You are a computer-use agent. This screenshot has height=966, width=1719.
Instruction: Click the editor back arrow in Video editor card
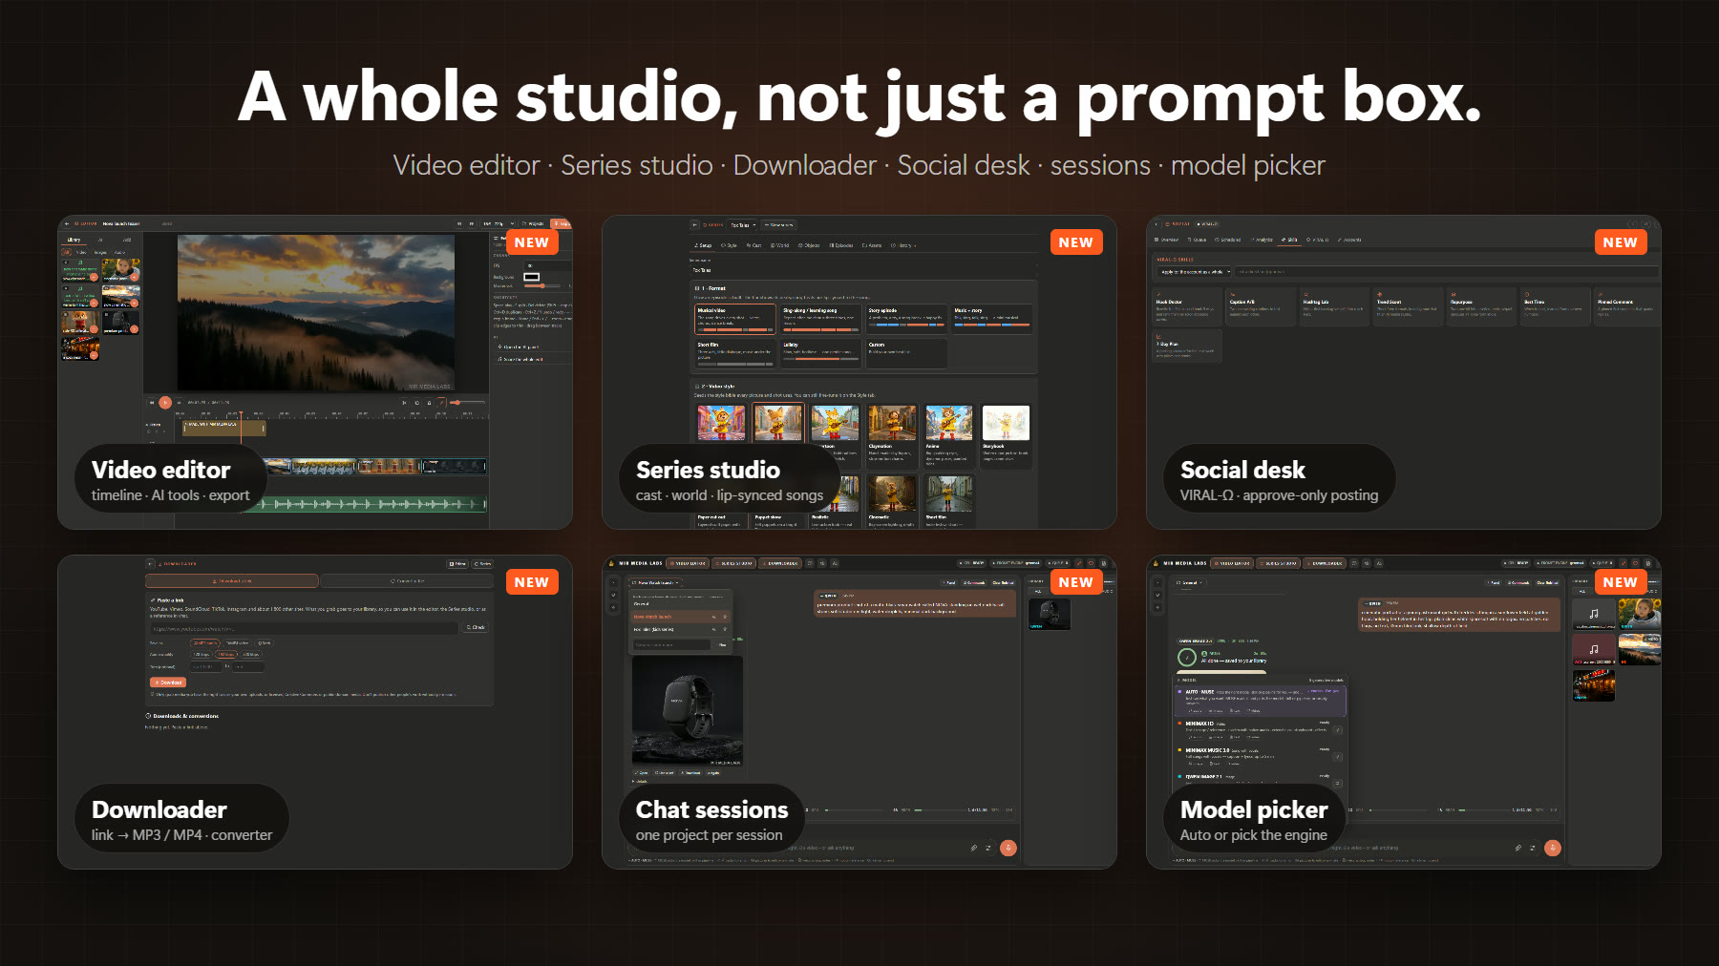tap(67, 223)
